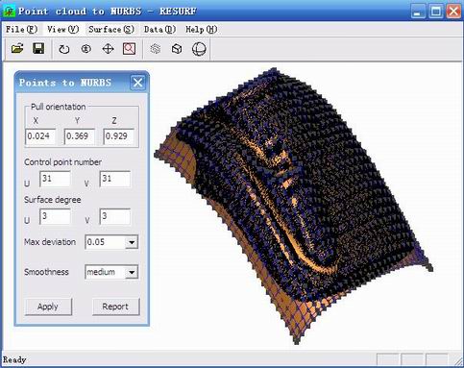
Task: Click the Control point number V field
Action: (115, 179)
